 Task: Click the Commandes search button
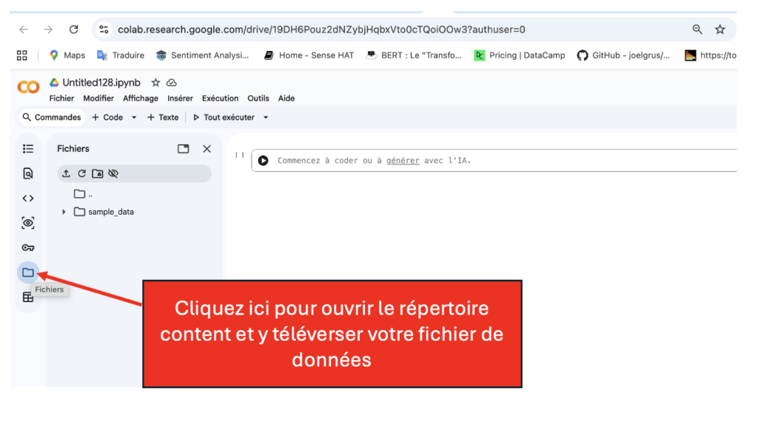51,118
